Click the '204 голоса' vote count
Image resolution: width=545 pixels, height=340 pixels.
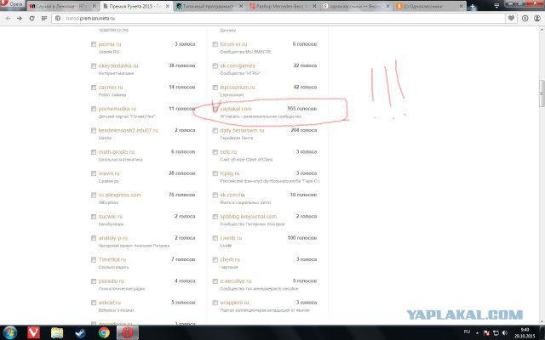304,130
